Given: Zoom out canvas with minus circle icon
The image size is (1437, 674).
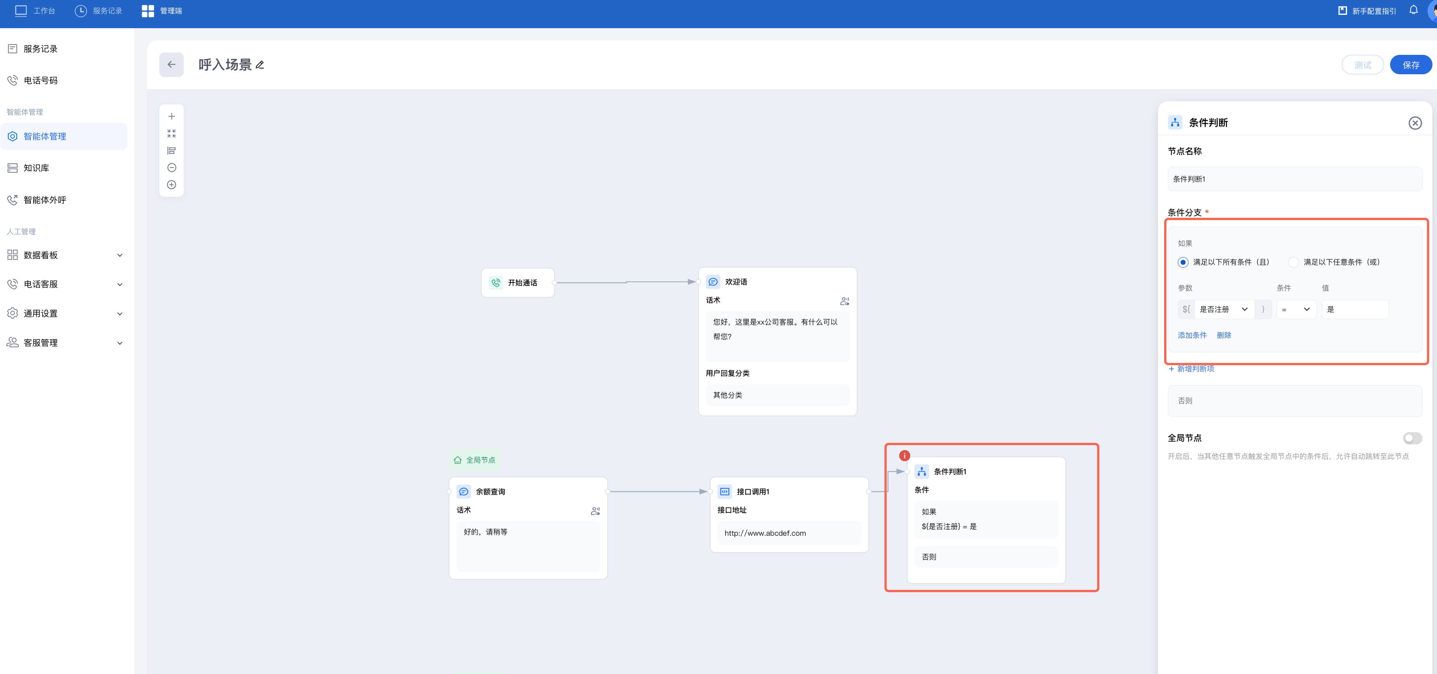Looking at the screenshot, I should [x=171, y=168].
